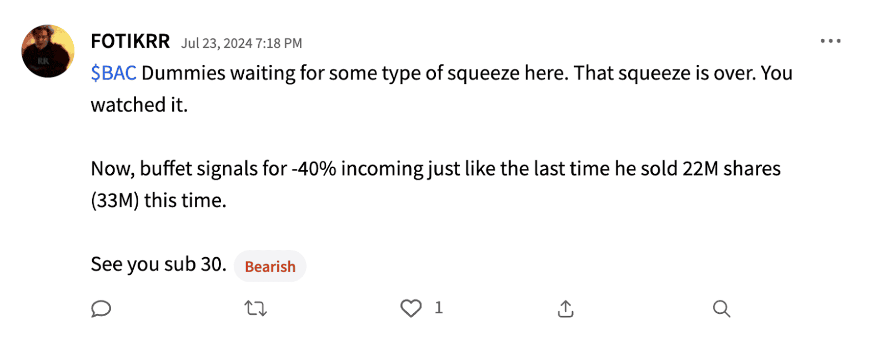The width and height of the screenshot is (873, 360).
Task: Click the Bearish label to change sentiment
Action: pyautogui.click(x=270, y=266)
